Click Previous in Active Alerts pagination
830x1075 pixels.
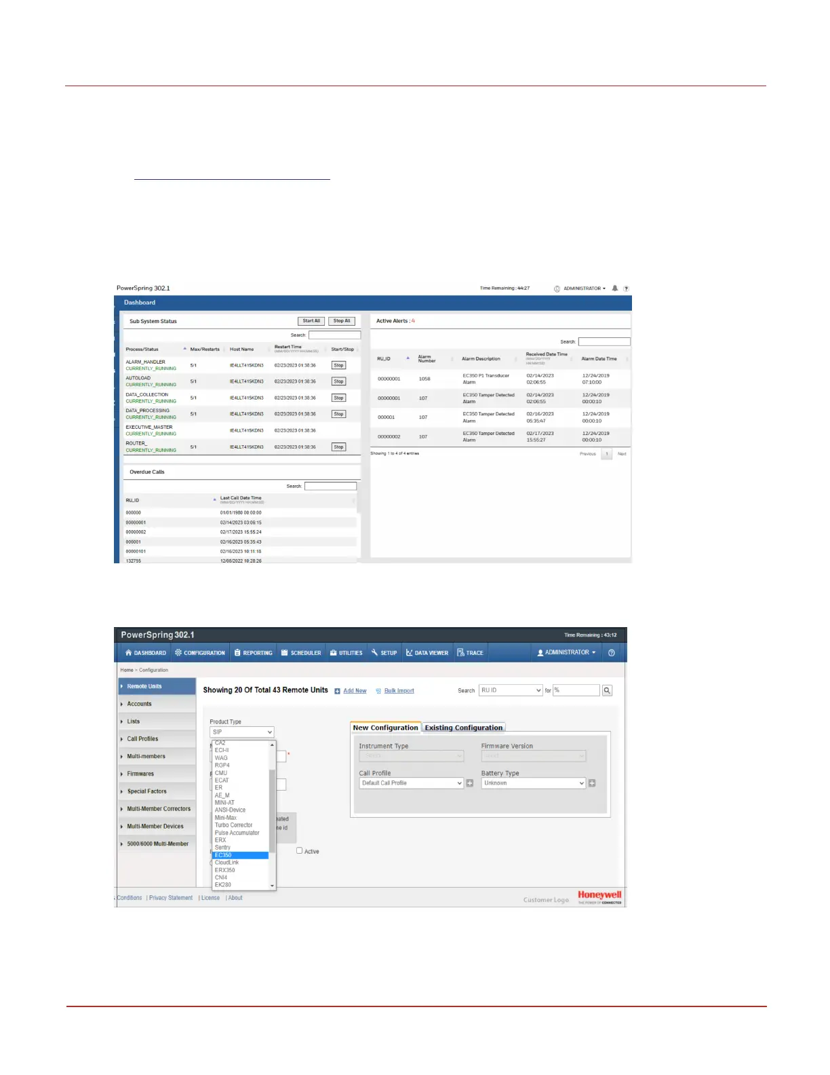tap(588, 454)
